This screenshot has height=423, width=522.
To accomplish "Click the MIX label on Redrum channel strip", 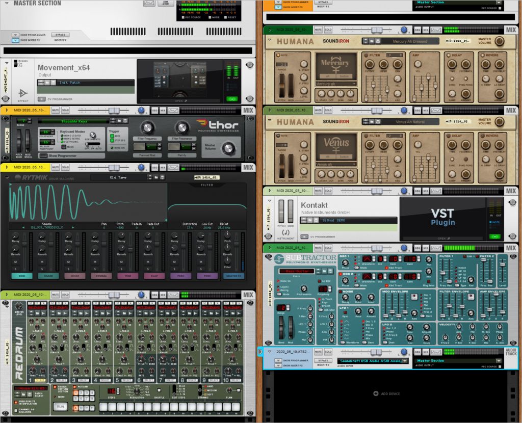I will [248, 295].
